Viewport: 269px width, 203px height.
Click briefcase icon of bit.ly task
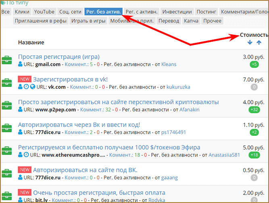coord(7,196)
